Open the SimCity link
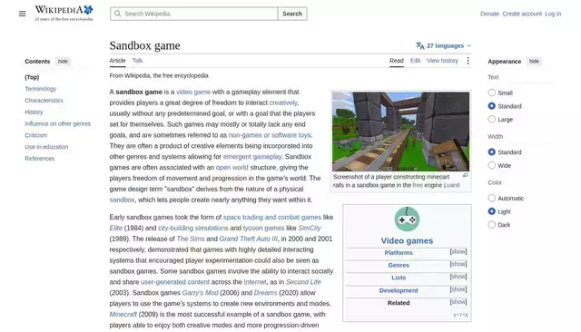This screenshot has width=581, height=332. pyautogui.click(x=310, y=228)
